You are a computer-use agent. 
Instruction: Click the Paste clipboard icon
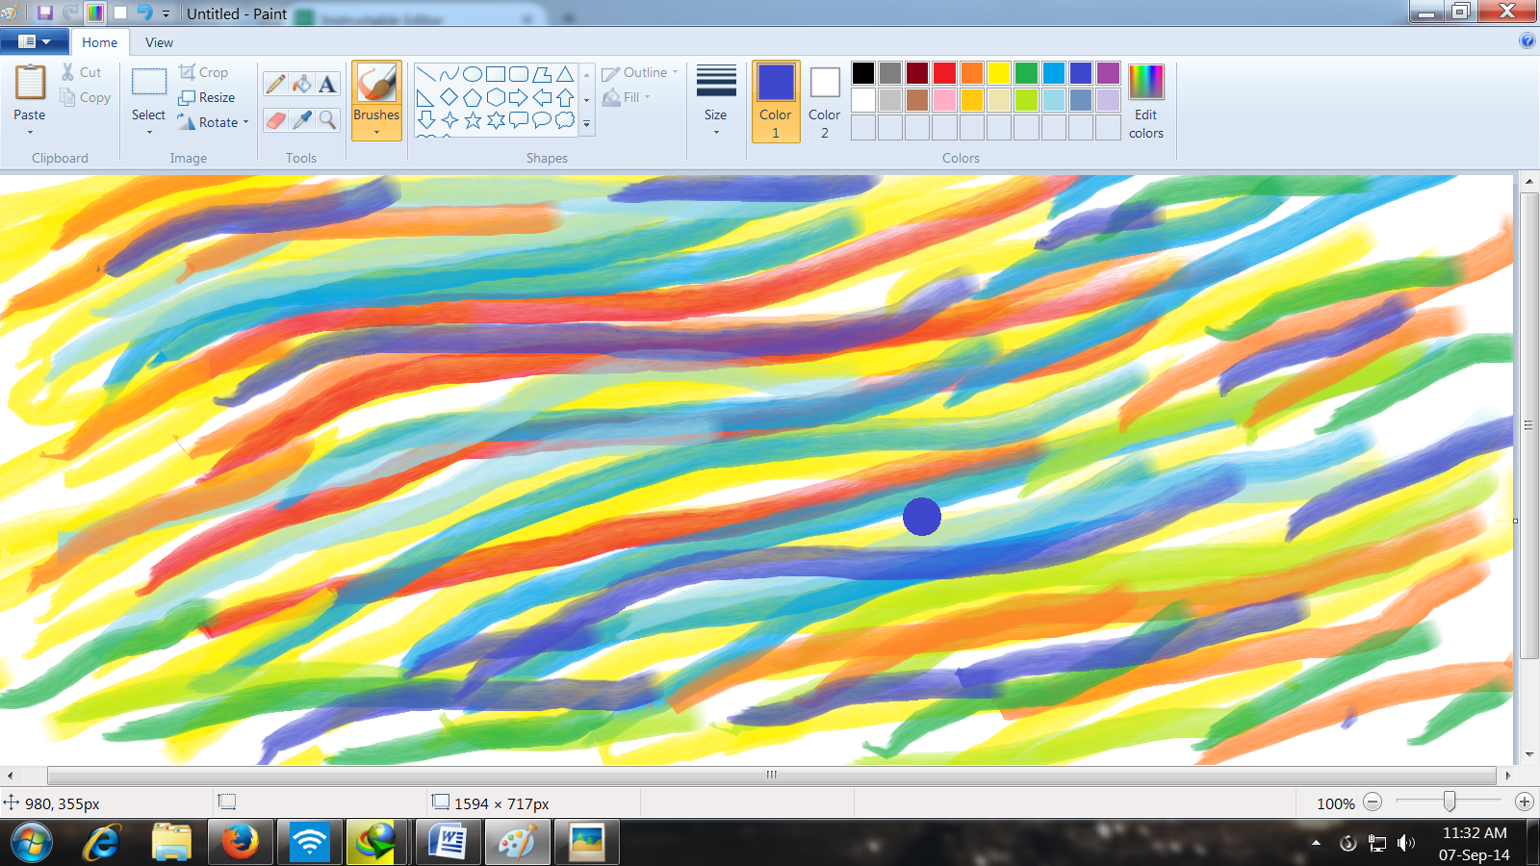coord(30,83)
